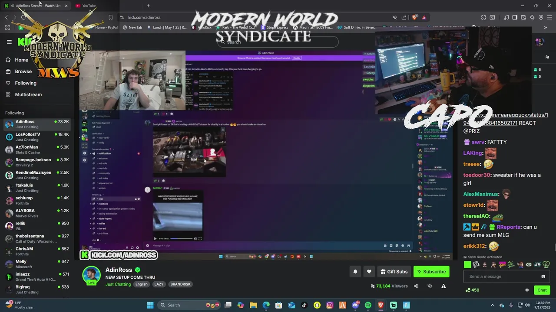556x312 pixels.
Task: Click the AdinRoss channel name
Action: (x=119, y=270)
